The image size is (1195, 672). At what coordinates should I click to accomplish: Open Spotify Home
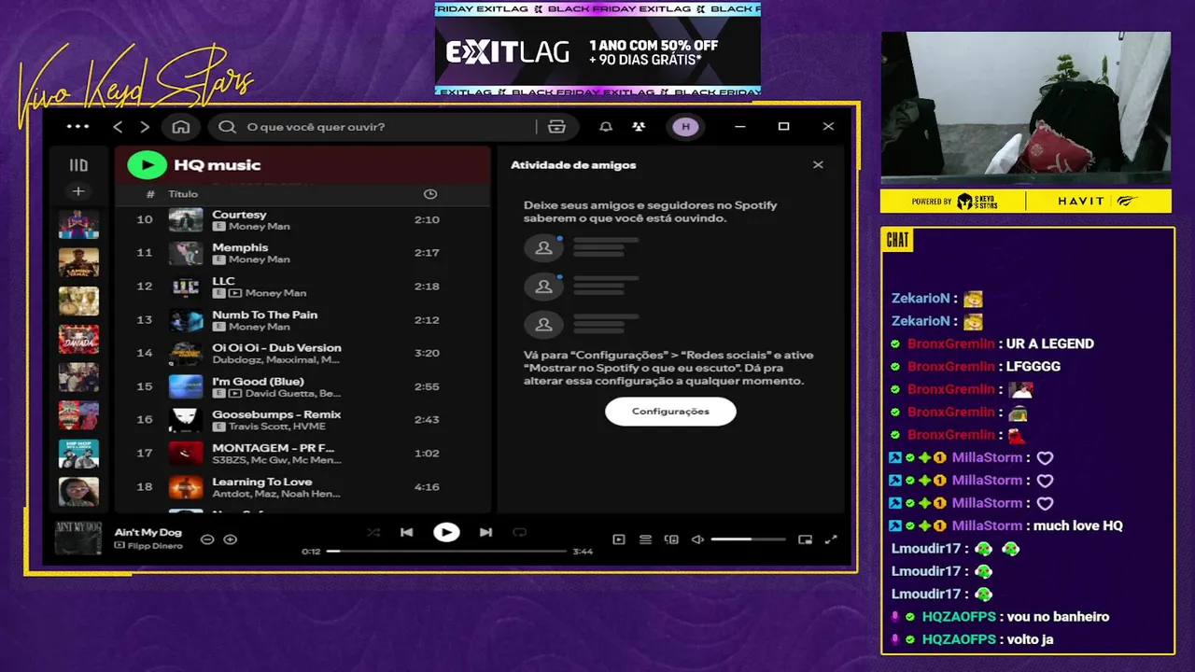181,127
